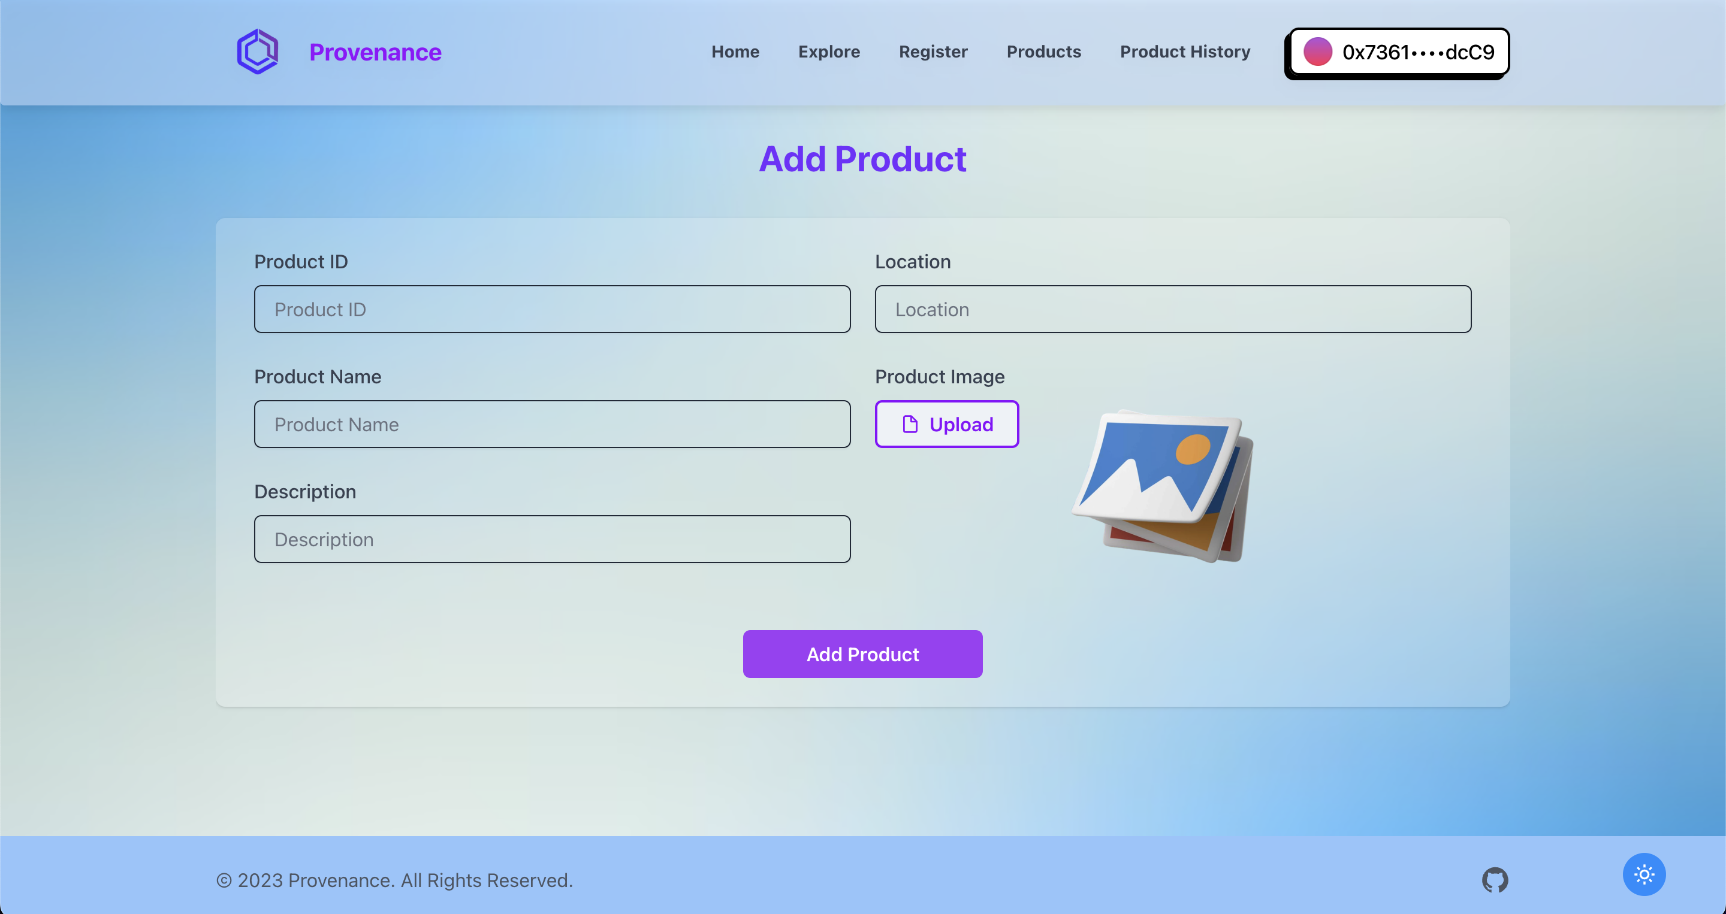The height and width of the screenshot is (914, 1726).
Task: Click into the Product Name field
Action: [552, 424]
